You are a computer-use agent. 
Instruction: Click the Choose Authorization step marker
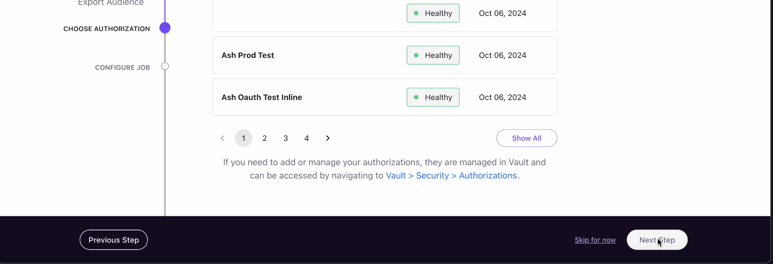pyautogui.click(x=165, y=28)
